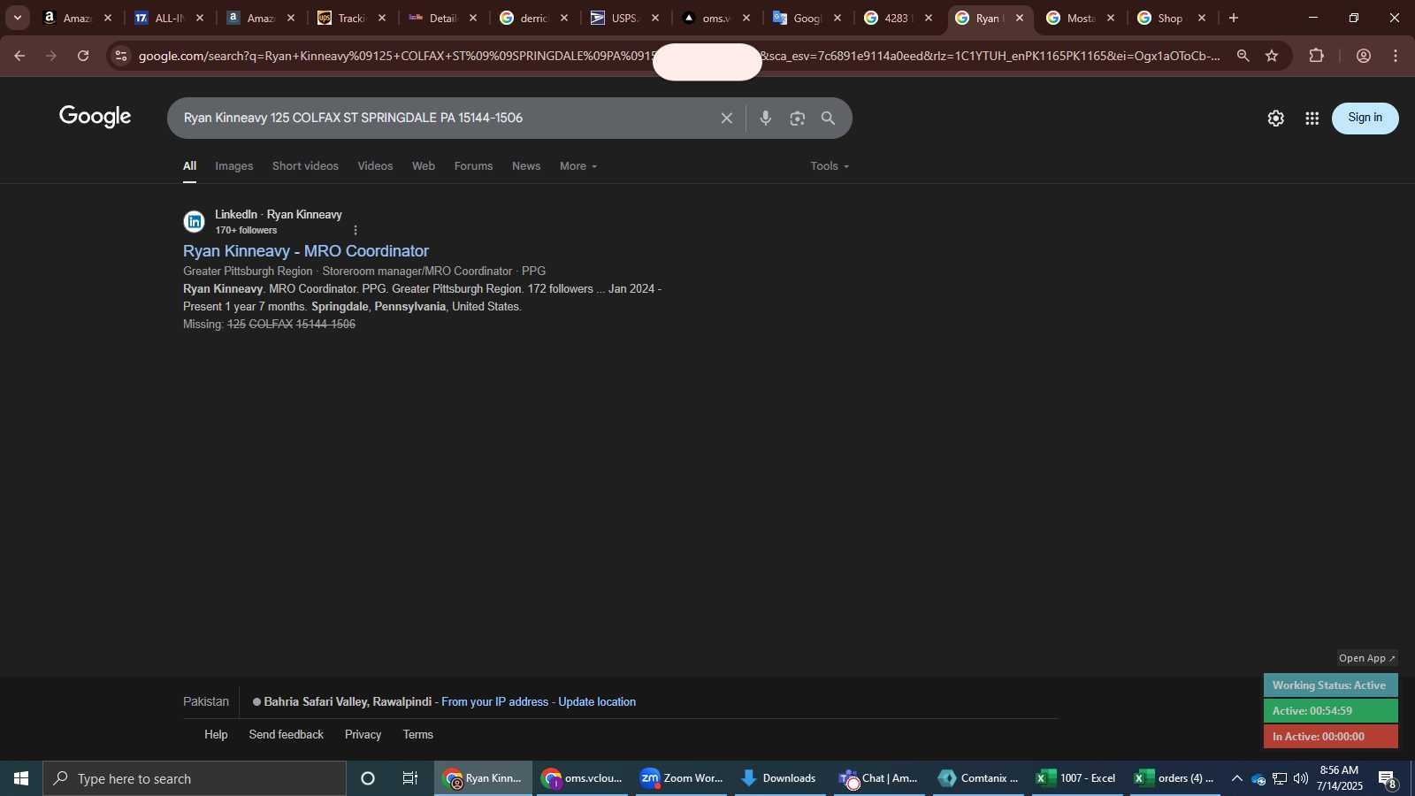Open Zoom Workplace from taskbar
The image size is (1415, 796).
click(x=681, y=778)
